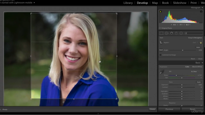Image resolution: width=205 pixels, height=115 pixels.
Task: Toggle the Original Photo indicator
Action: (x=160, y=28)
